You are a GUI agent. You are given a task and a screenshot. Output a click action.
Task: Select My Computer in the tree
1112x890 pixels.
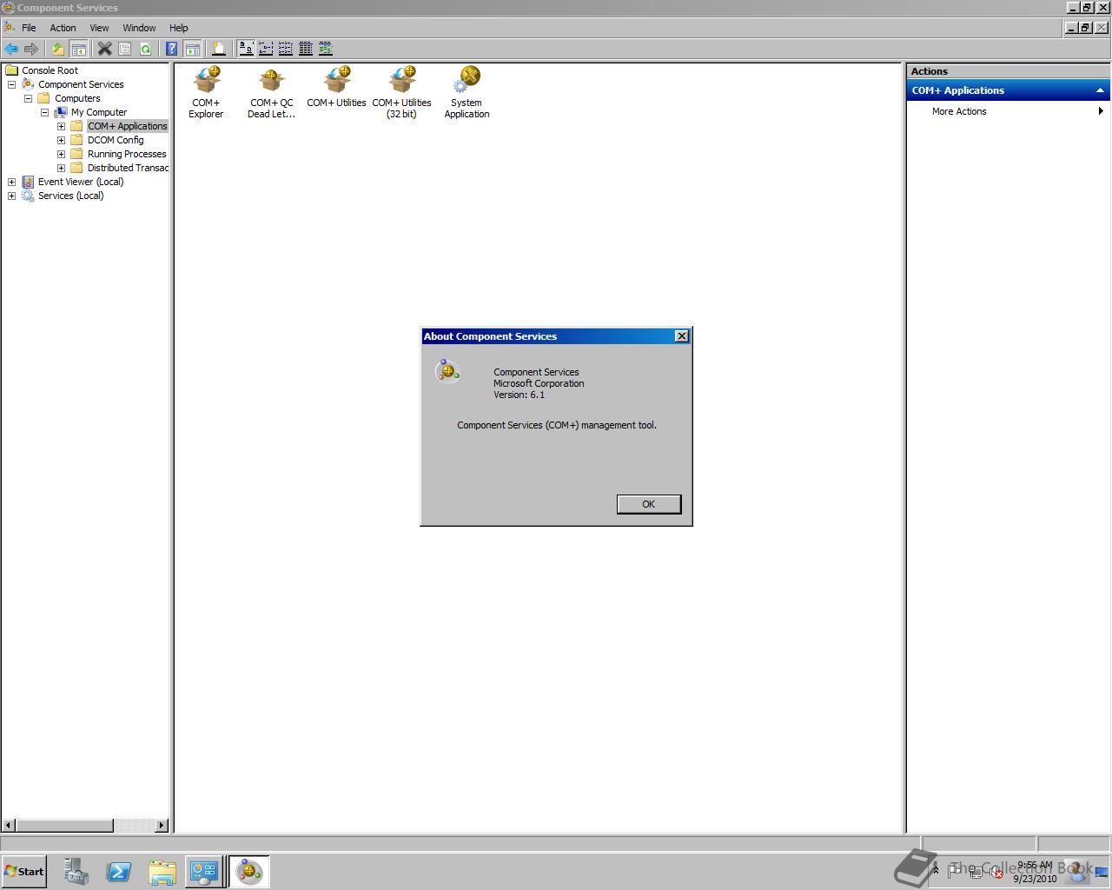pyautogui.click(x=99, y=112)
